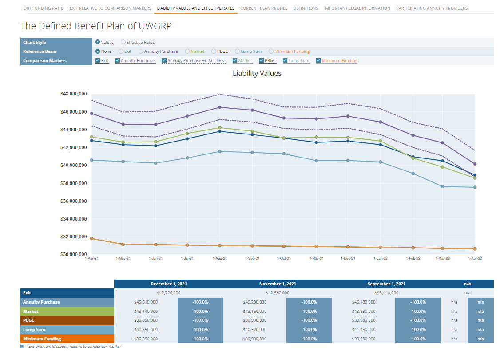This screenshot has width=500, height=355.
Task: Set reference basis to Annuity Purchase
Action: [x=141, y=51]
